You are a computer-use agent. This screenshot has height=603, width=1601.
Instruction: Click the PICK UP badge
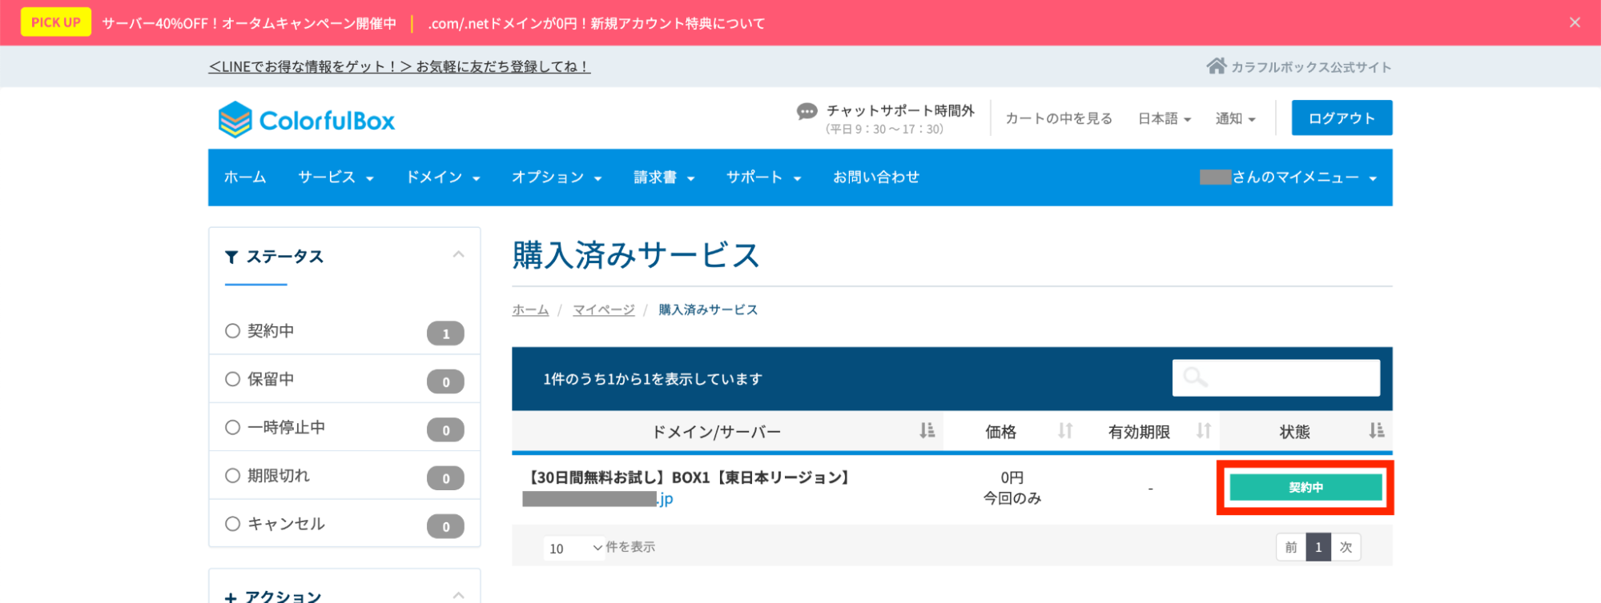click(56, 22)
